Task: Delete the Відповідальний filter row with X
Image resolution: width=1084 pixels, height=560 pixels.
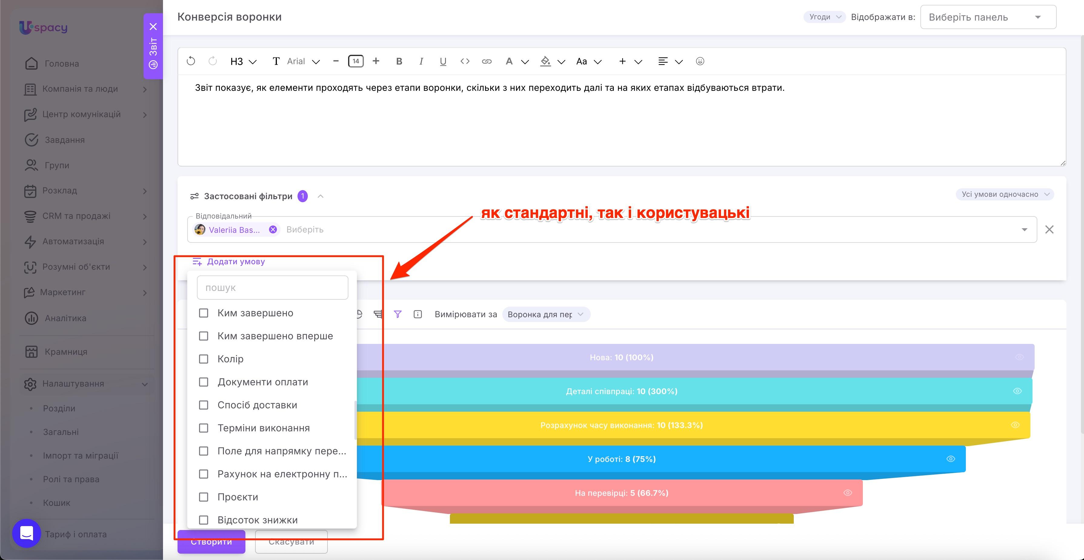Action: click(x=1049, y=229)
